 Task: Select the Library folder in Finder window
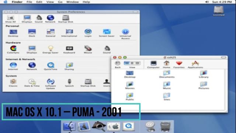(204, 74)
